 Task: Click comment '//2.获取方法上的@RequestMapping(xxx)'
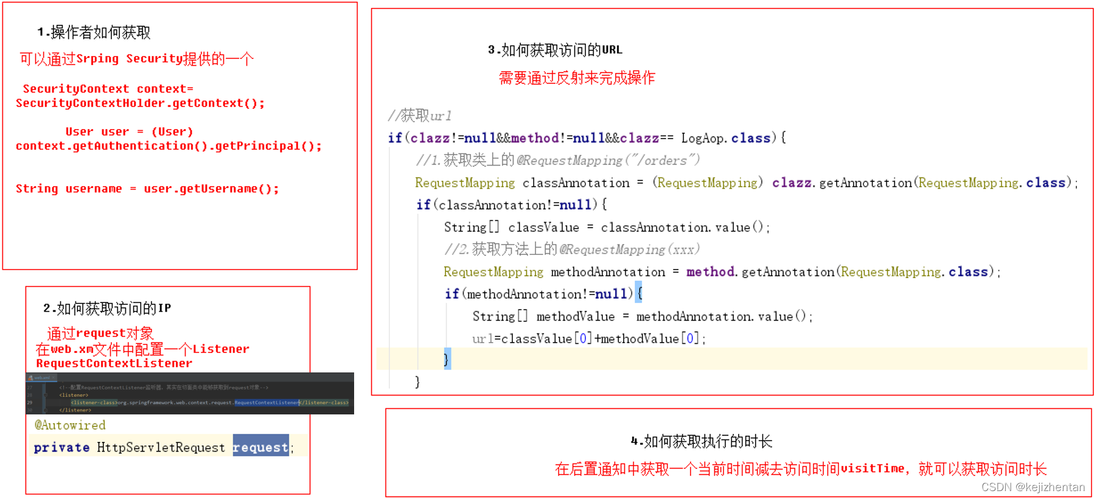point(572,249)
